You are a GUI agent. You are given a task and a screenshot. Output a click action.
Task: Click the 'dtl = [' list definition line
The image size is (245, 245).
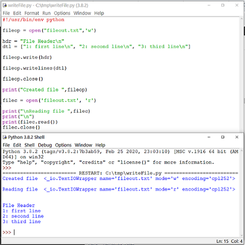[x=96, y=47]
